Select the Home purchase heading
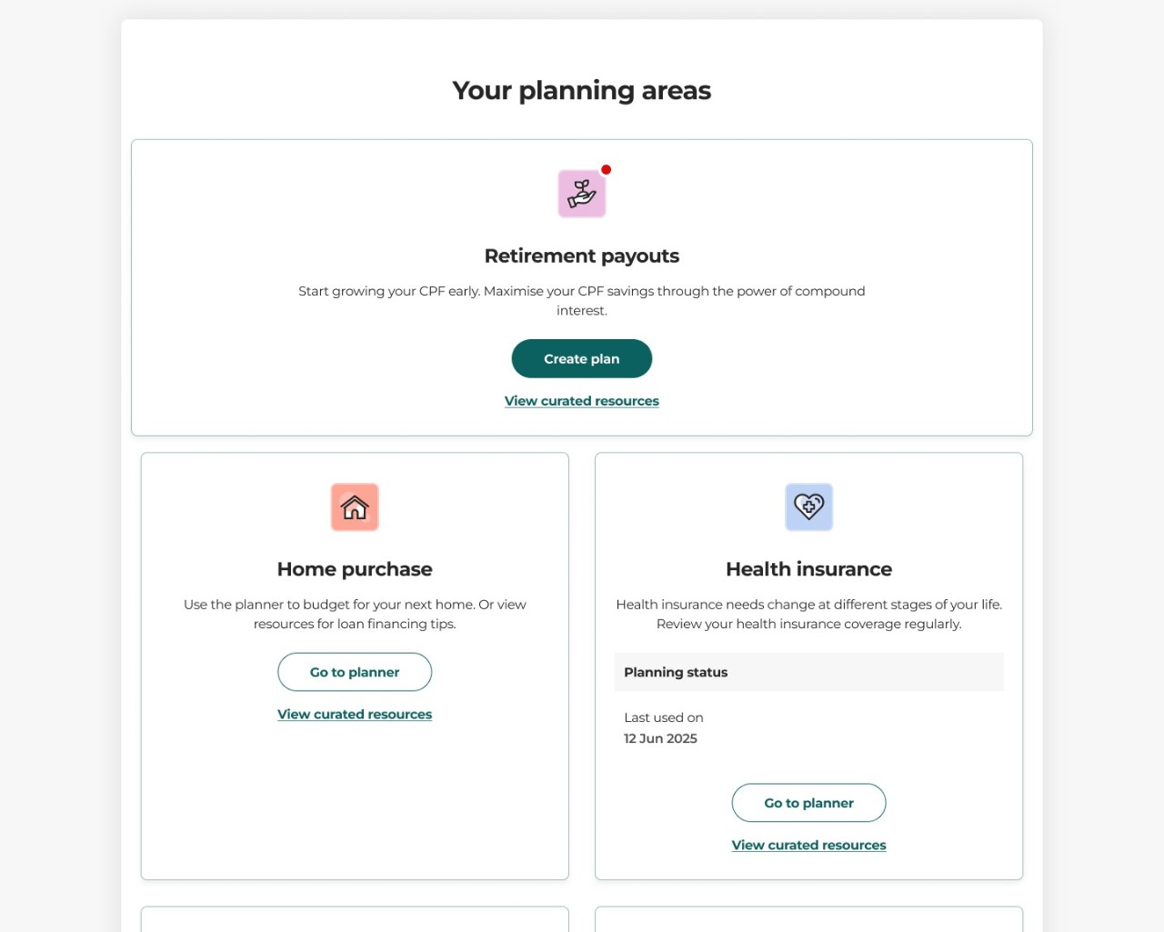 [x=355, y=569]
